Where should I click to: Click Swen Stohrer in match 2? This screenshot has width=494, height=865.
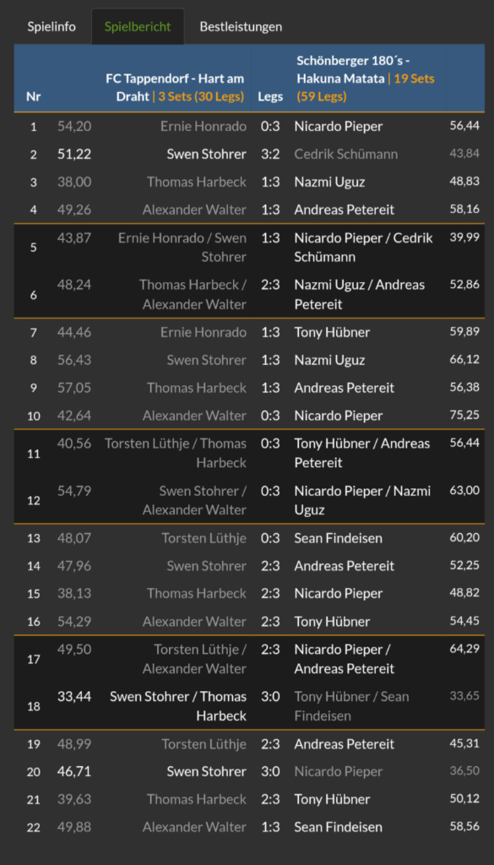(x=207, y=155)
